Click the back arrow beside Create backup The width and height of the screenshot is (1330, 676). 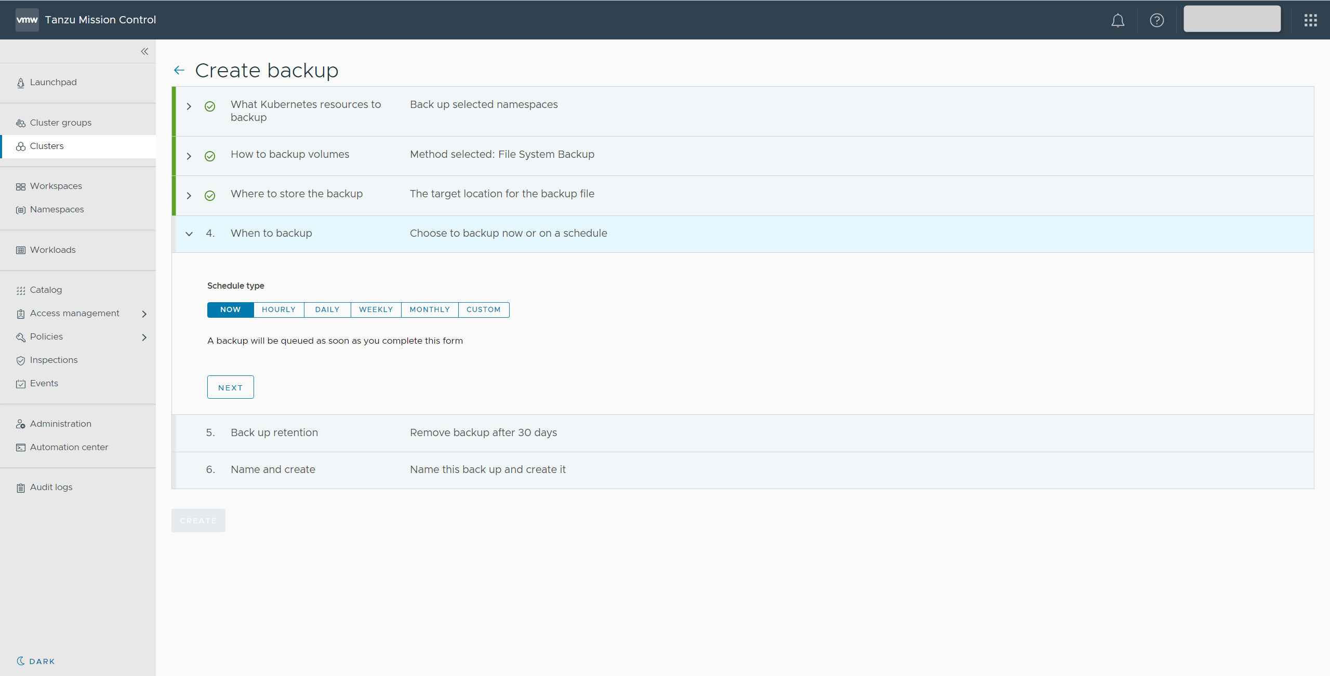179,70
